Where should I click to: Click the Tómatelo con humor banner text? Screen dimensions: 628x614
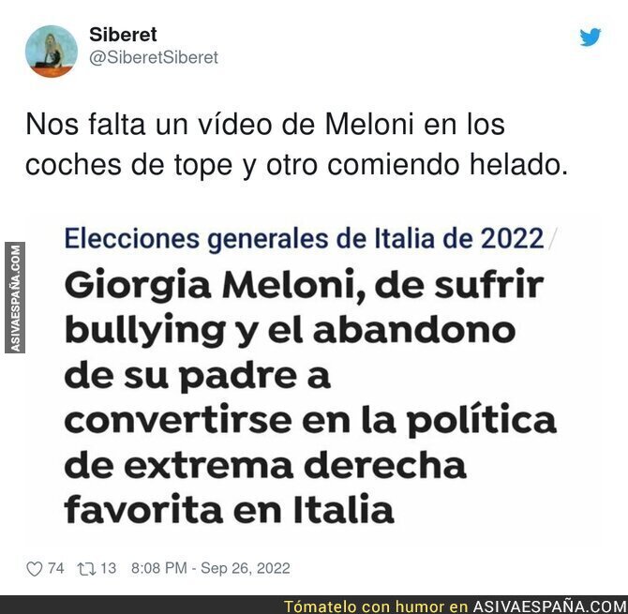[376, 607]
